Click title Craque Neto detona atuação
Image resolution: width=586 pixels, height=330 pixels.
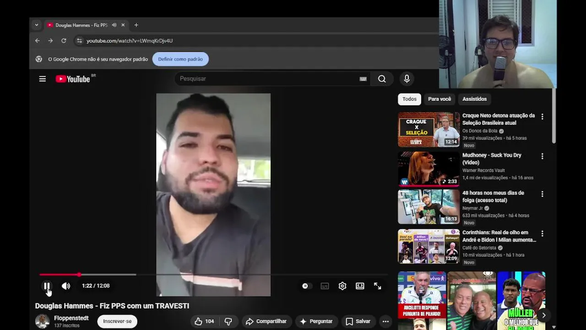click(x=499, y=119)
